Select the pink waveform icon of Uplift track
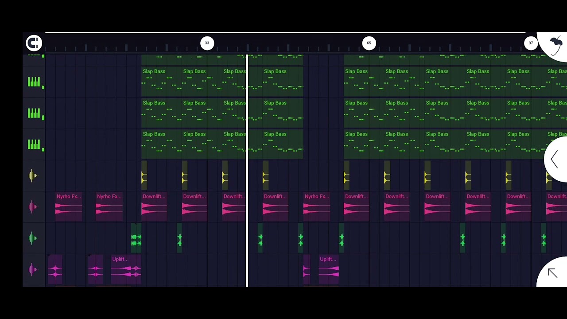 click(x=34, y=269)
